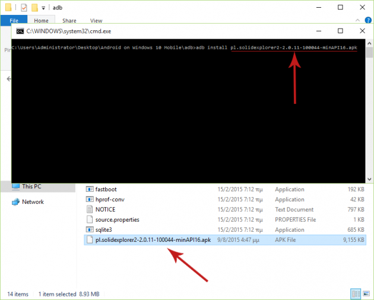Click the Text Document type cell
Image resolution: width=374 pixels, height=300 pixels.
tap(294, 209)
